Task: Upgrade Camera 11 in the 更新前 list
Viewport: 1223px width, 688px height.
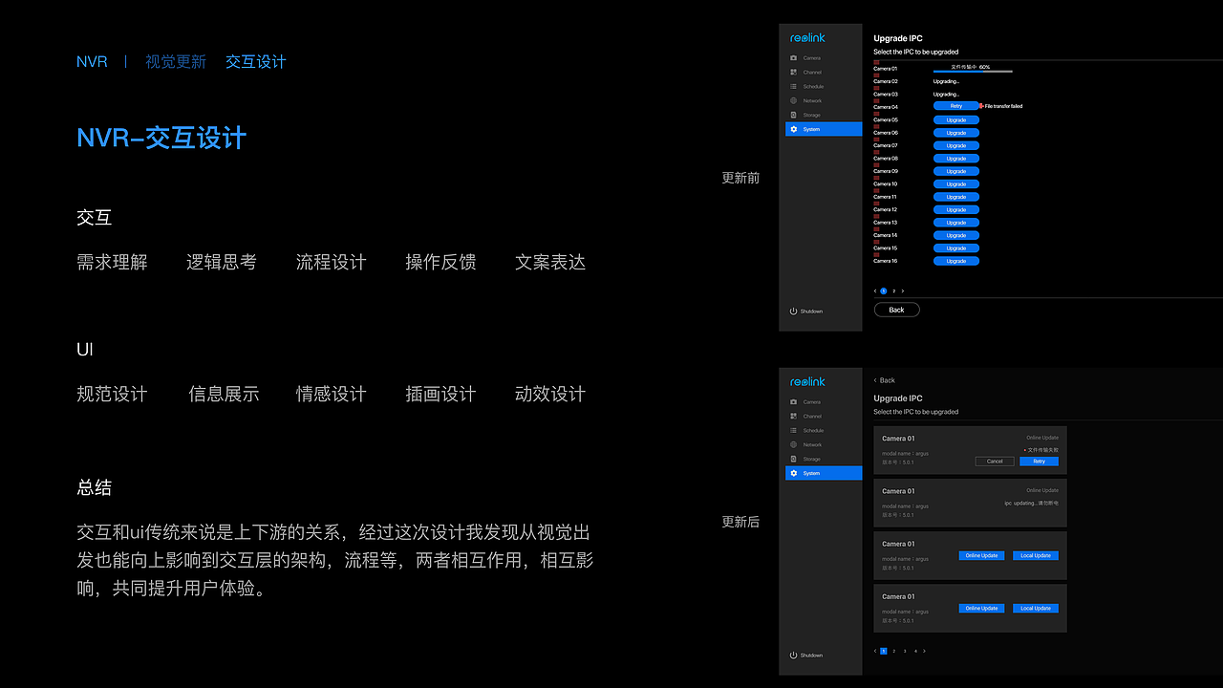Action: (956, 197)
